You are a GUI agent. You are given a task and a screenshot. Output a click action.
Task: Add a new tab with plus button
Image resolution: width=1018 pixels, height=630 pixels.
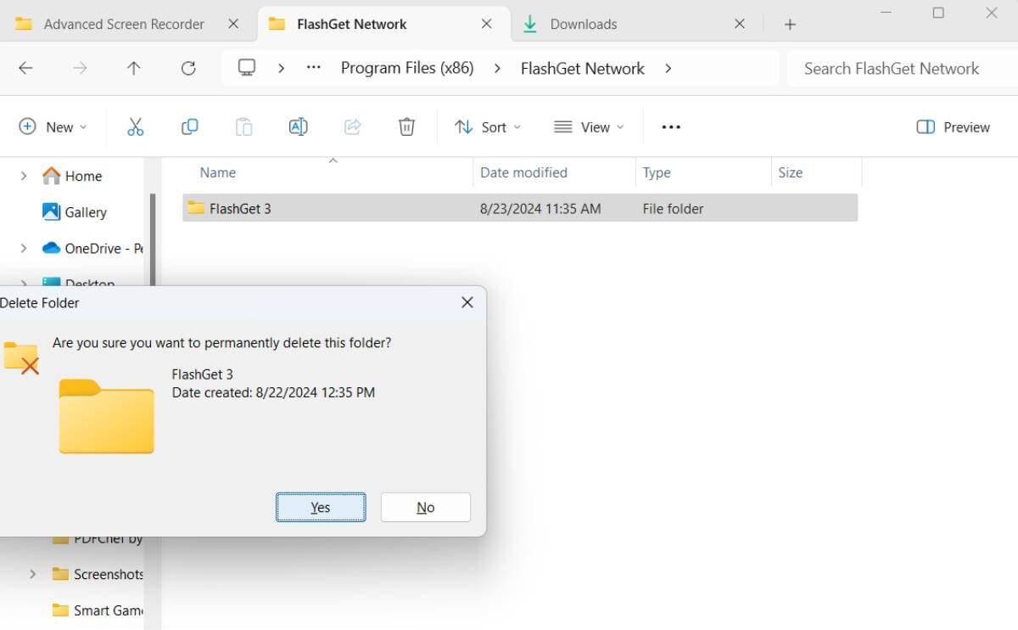coord(790,25)
